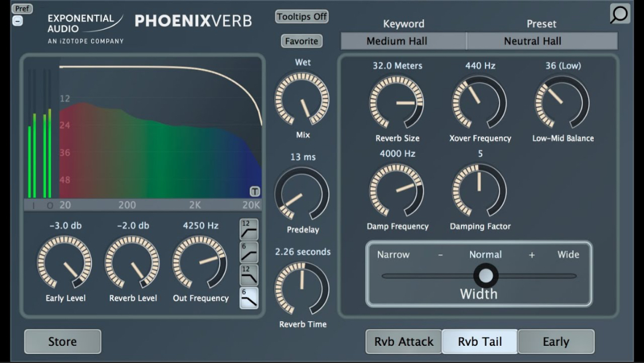Click the -2.0 db Reverb Level value
The image size is (644, 363).
pos(133,226)
